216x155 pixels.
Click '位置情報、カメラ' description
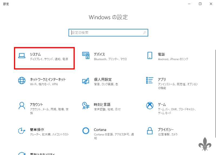click(x=168, y=134)
